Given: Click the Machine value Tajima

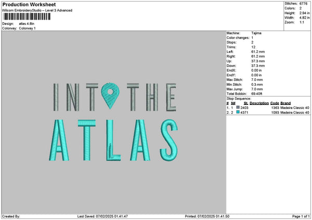Looking at the screenshot, I should click(x=256, y=33).
